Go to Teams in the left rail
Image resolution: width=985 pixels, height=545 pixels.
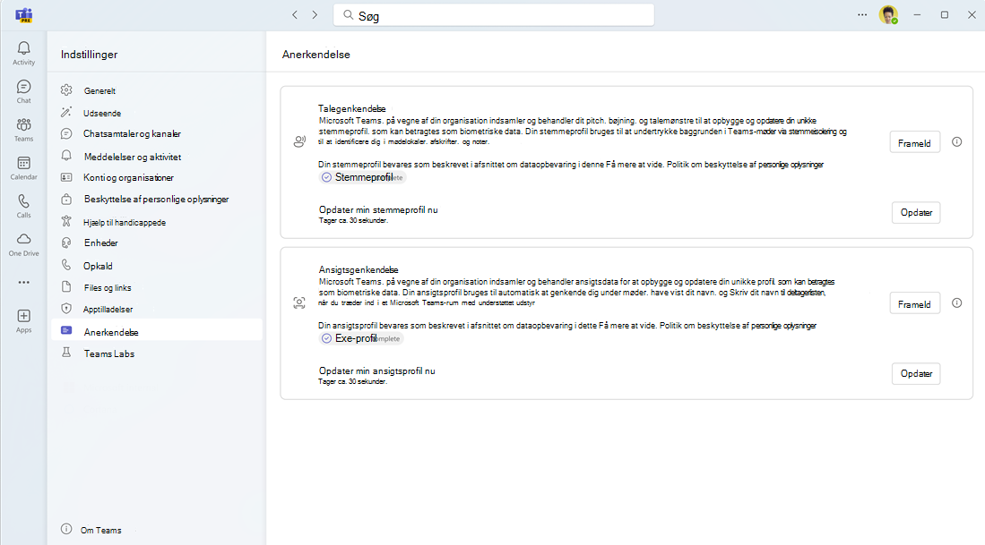[x=24, y=130]
